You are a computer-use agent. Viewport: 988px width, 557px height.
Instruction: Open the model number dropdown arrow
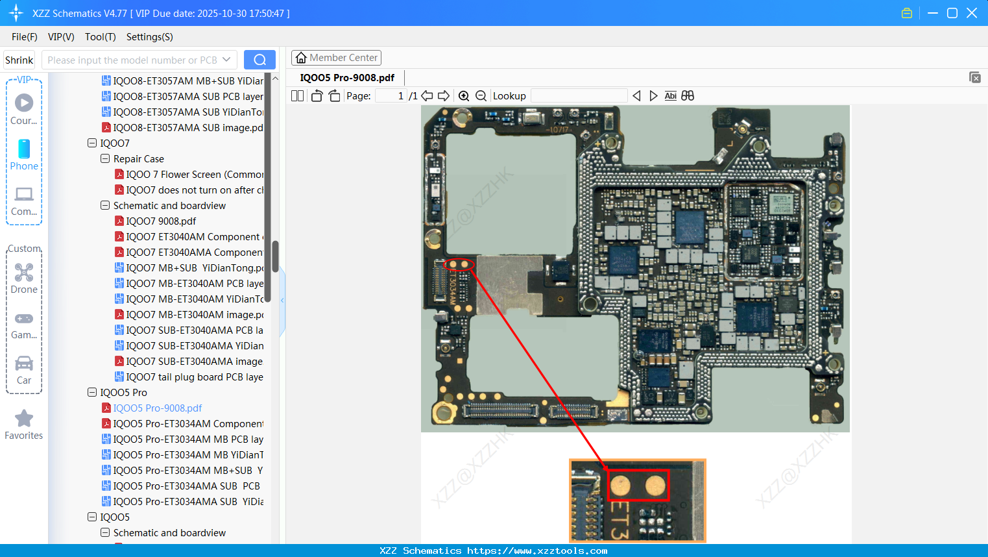click(226, 60)
